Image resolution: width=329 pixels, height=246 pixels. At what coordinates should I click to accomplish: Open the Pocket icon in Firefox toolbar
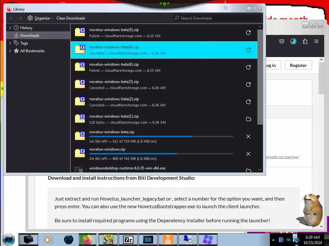281,41
